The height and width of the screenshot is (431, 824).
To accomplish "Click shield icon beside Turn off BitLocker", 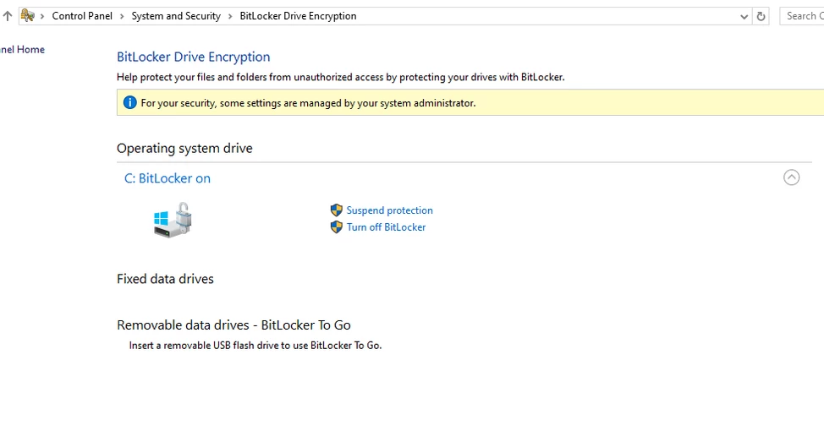I will (x=337, y=227).
